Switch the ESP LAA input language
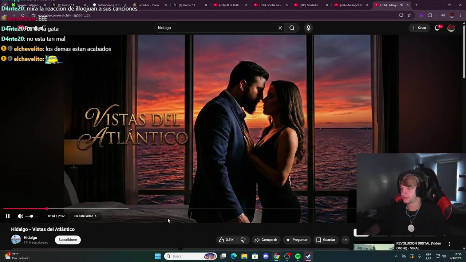Screen dimensions: 466x262 pyautogui.click(x=429, y=256)
